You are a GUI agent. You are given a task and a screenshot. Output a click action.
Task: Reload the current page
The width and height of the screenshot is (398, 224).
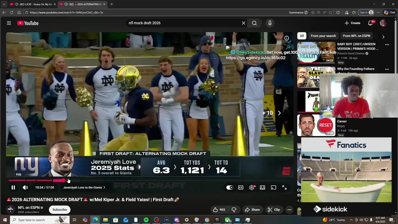point(12,12)
